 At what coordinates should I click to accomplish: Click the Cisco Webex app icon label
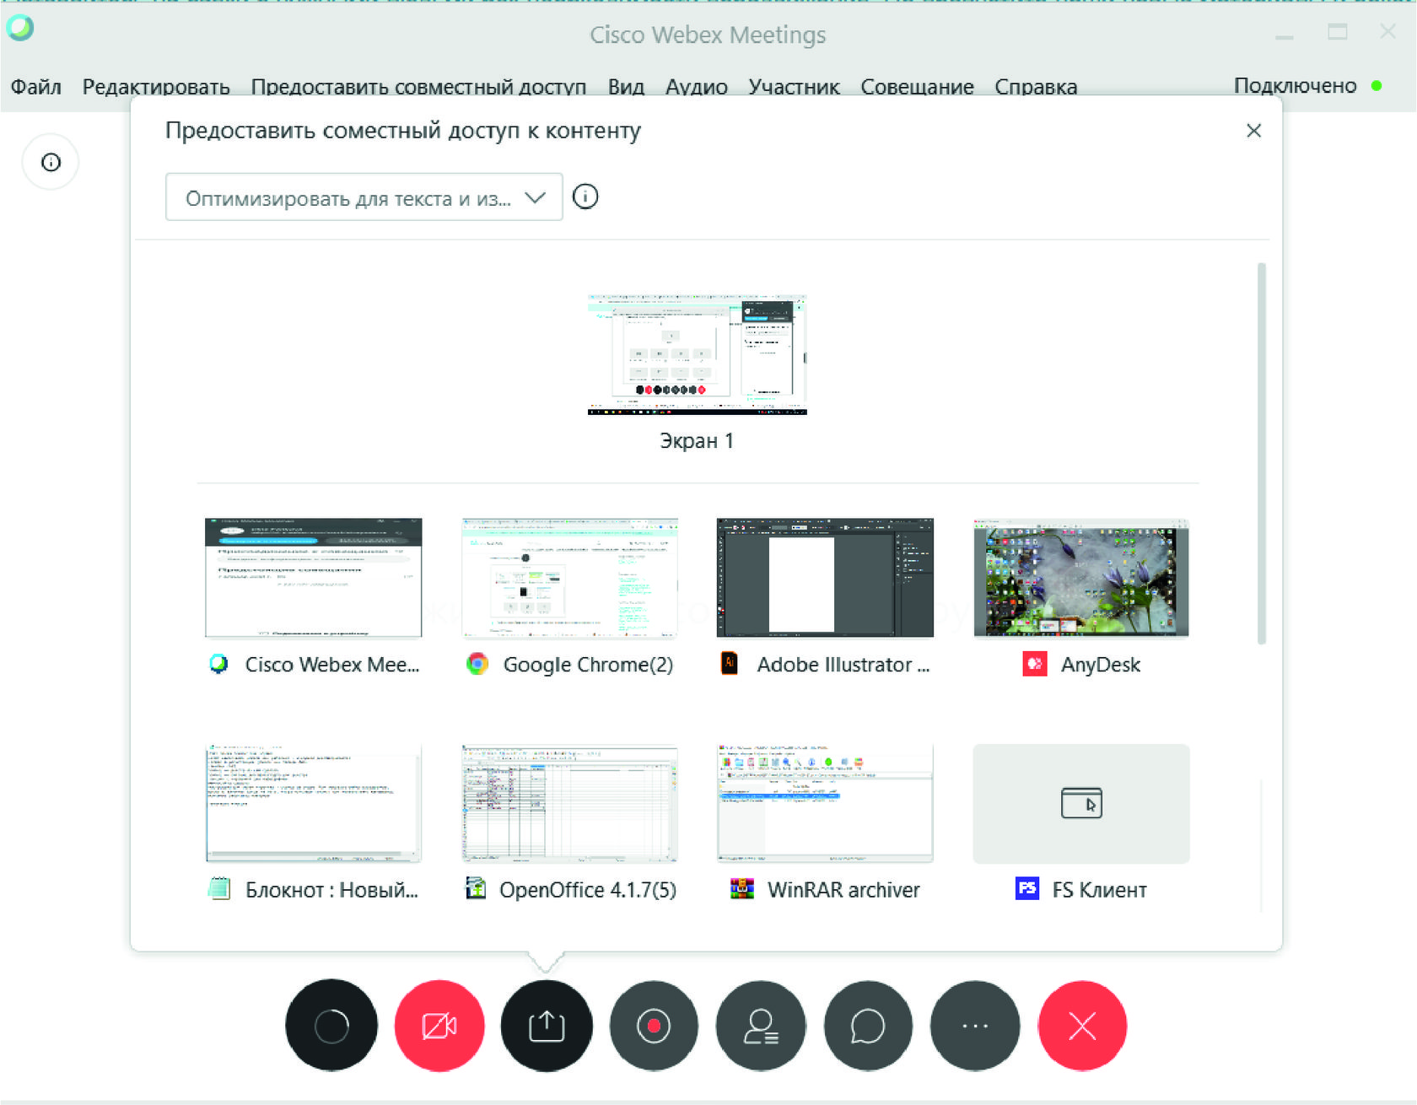click(x=218, y=664)
